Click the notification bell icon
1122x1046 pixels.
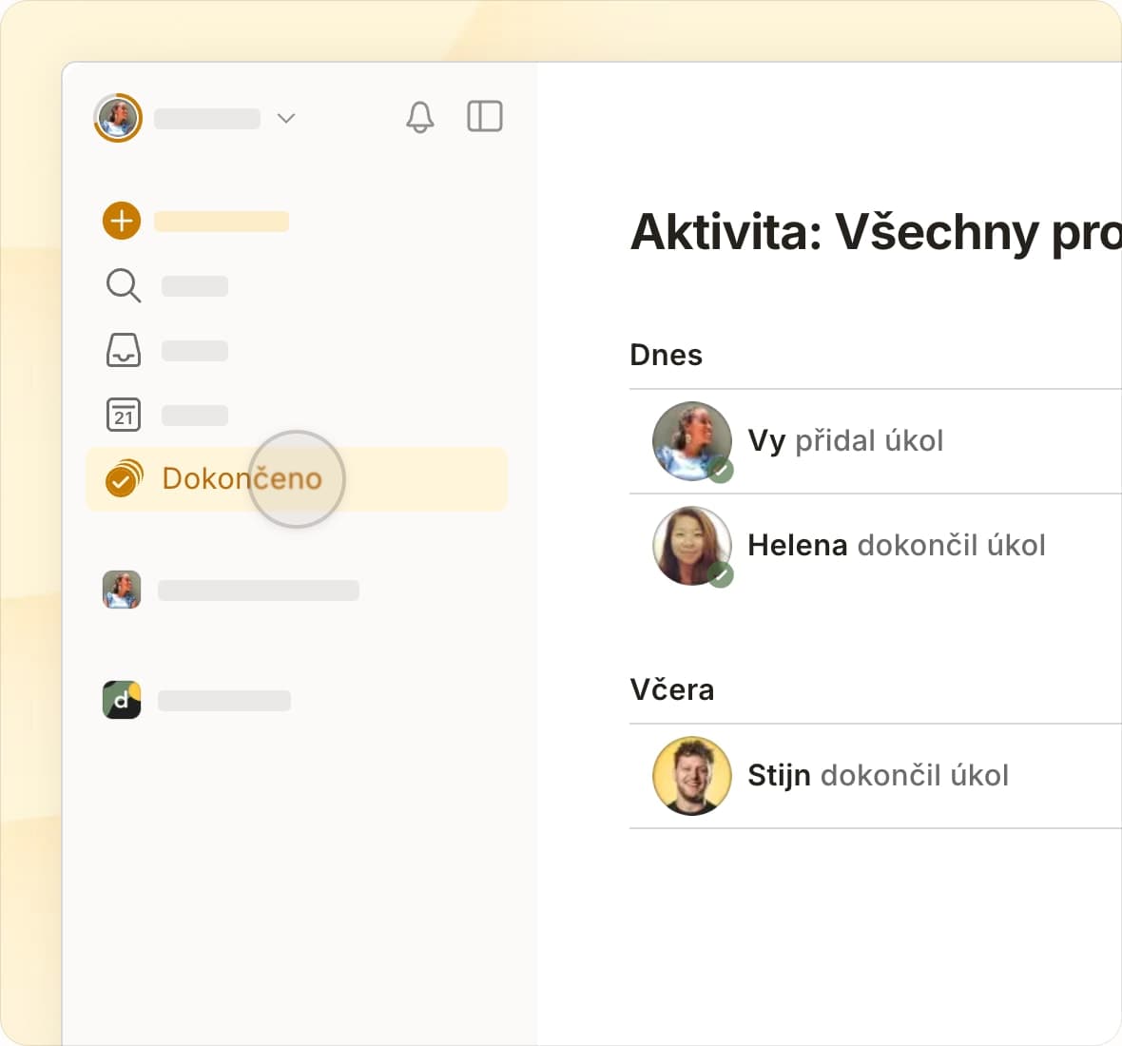[x=419, y=117]
